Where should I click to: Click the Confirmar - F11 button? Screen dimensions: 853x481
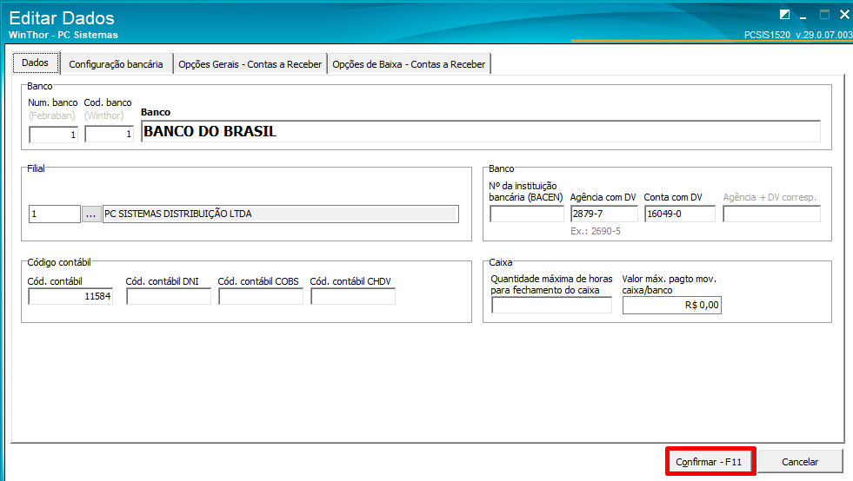709,461
